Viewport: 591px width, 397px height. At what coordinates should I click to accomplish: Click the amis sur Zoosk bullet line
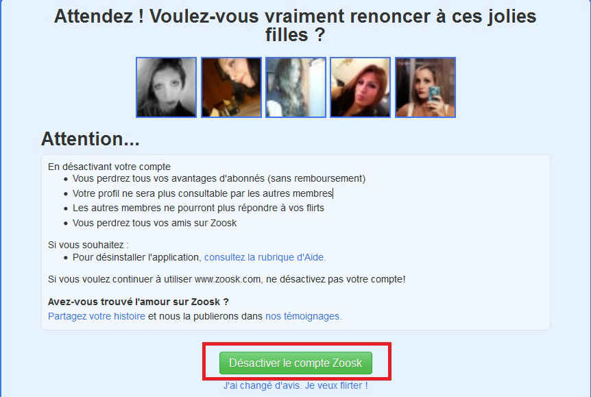point(154,223)
